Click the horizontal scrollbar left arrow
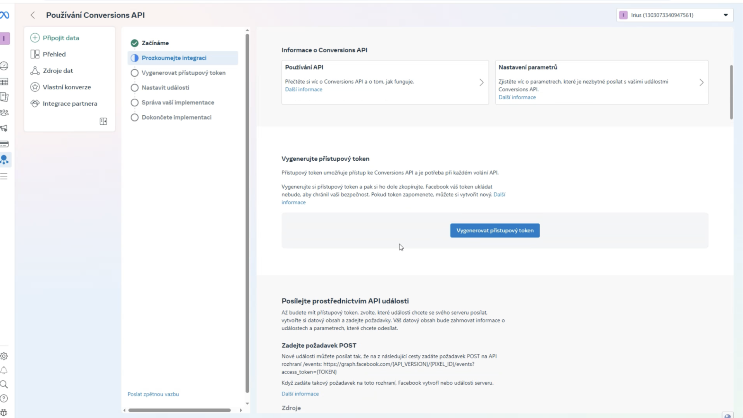743x418 pixels. coord(124,410)
